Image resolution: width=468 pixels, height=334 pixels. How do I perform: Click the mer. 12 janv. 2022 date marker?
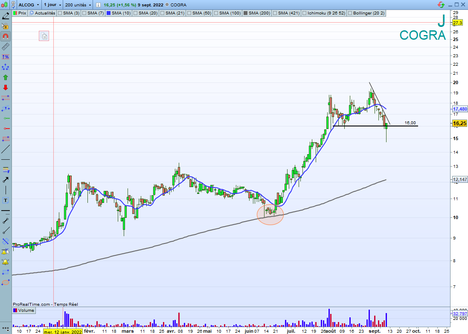pyautogui.click(x=63, y=331)
